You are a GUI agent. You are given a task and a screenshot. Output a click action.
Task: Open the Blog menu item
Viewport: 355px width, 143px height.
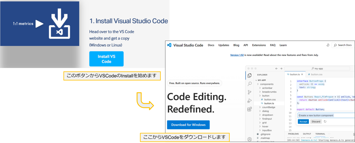(x=236, y=45)
